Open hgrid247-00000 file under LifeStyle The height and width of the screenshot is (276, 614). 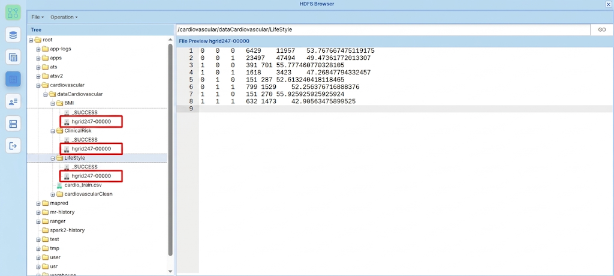(91, 176)
